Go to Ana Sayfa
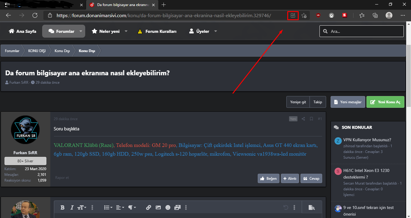The height and width of the screenshot is (218, 411). [x=23, y=31]
